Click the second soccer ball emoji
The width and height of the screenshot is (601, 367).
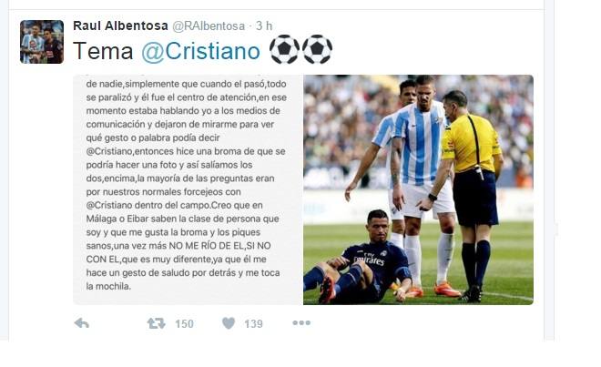point(318,49)
